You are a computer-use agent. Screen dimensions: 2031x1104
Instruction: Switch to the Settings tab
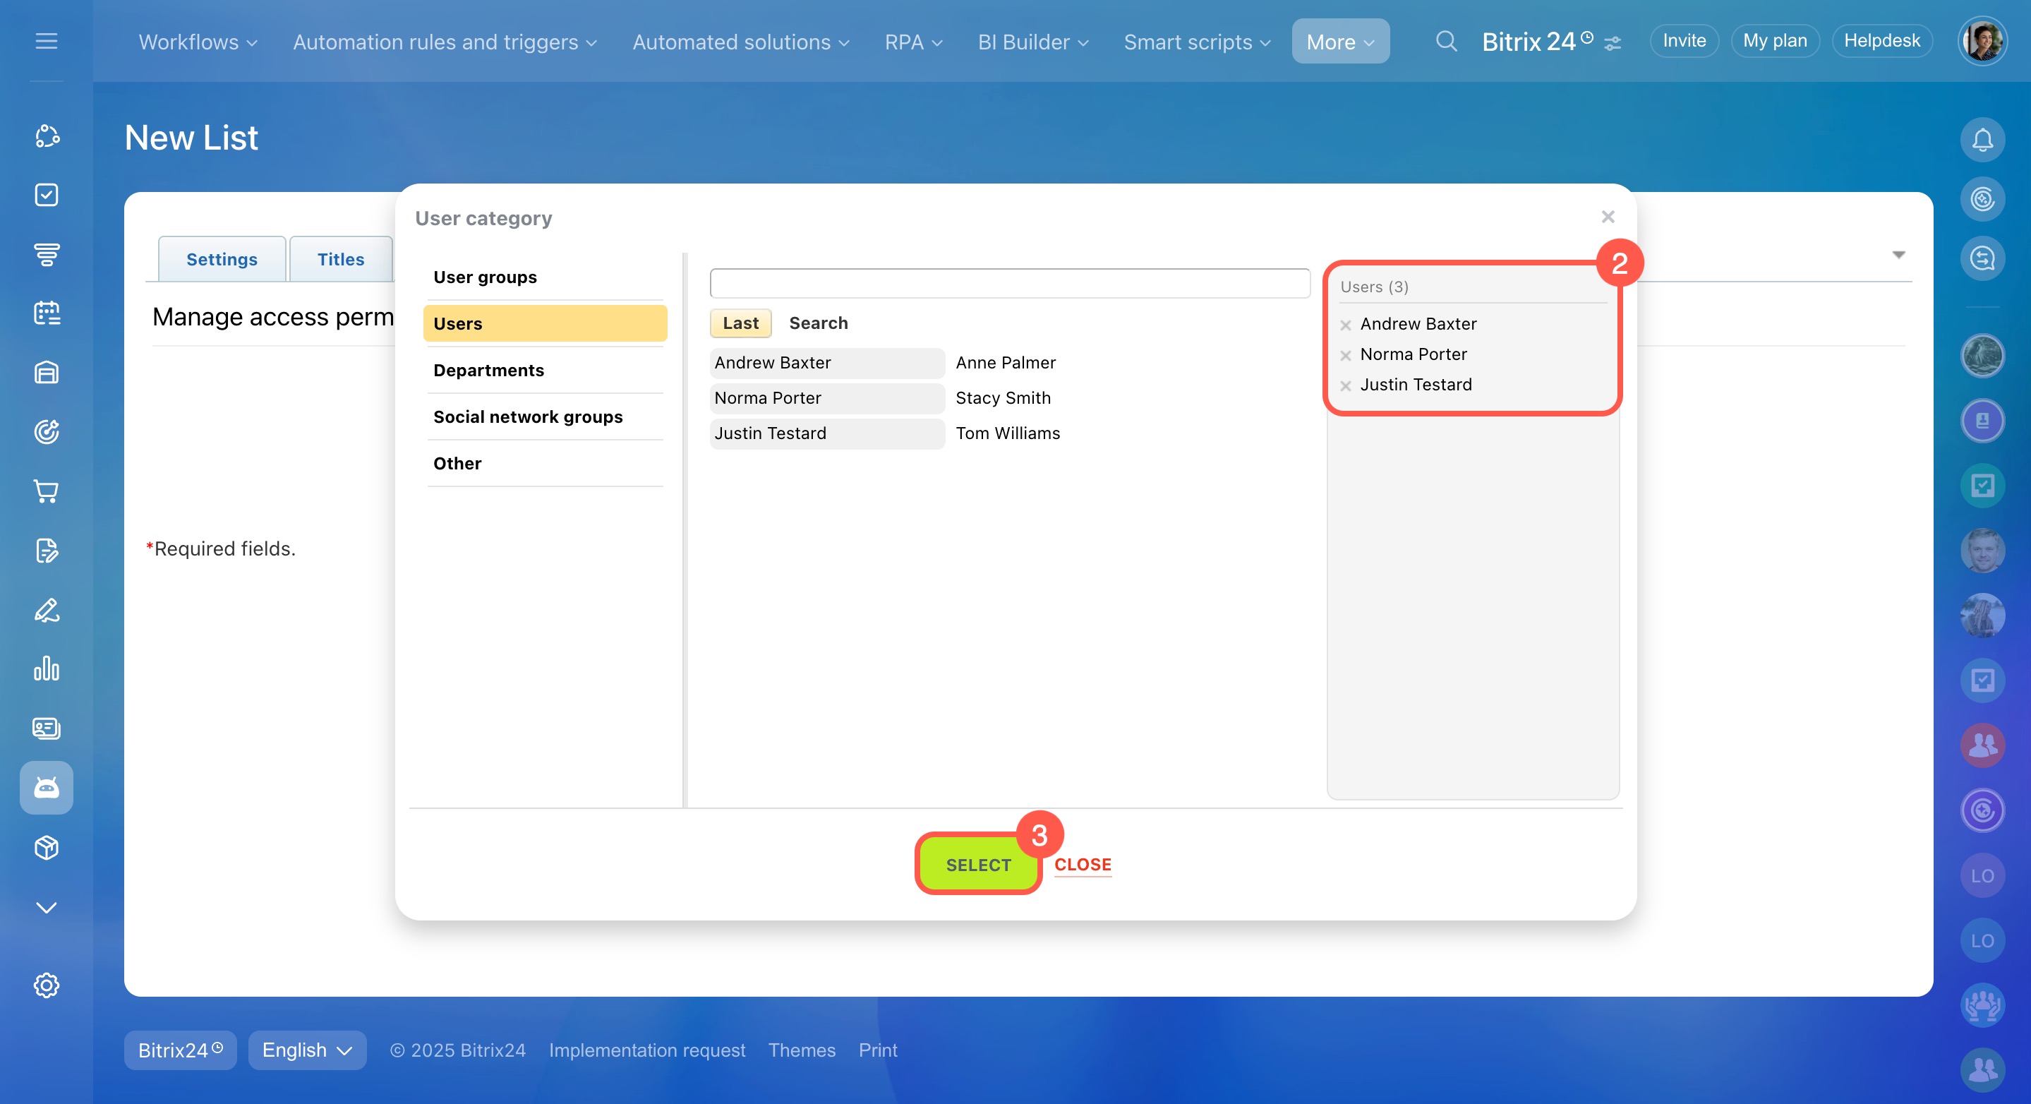(x=222, y=260)
